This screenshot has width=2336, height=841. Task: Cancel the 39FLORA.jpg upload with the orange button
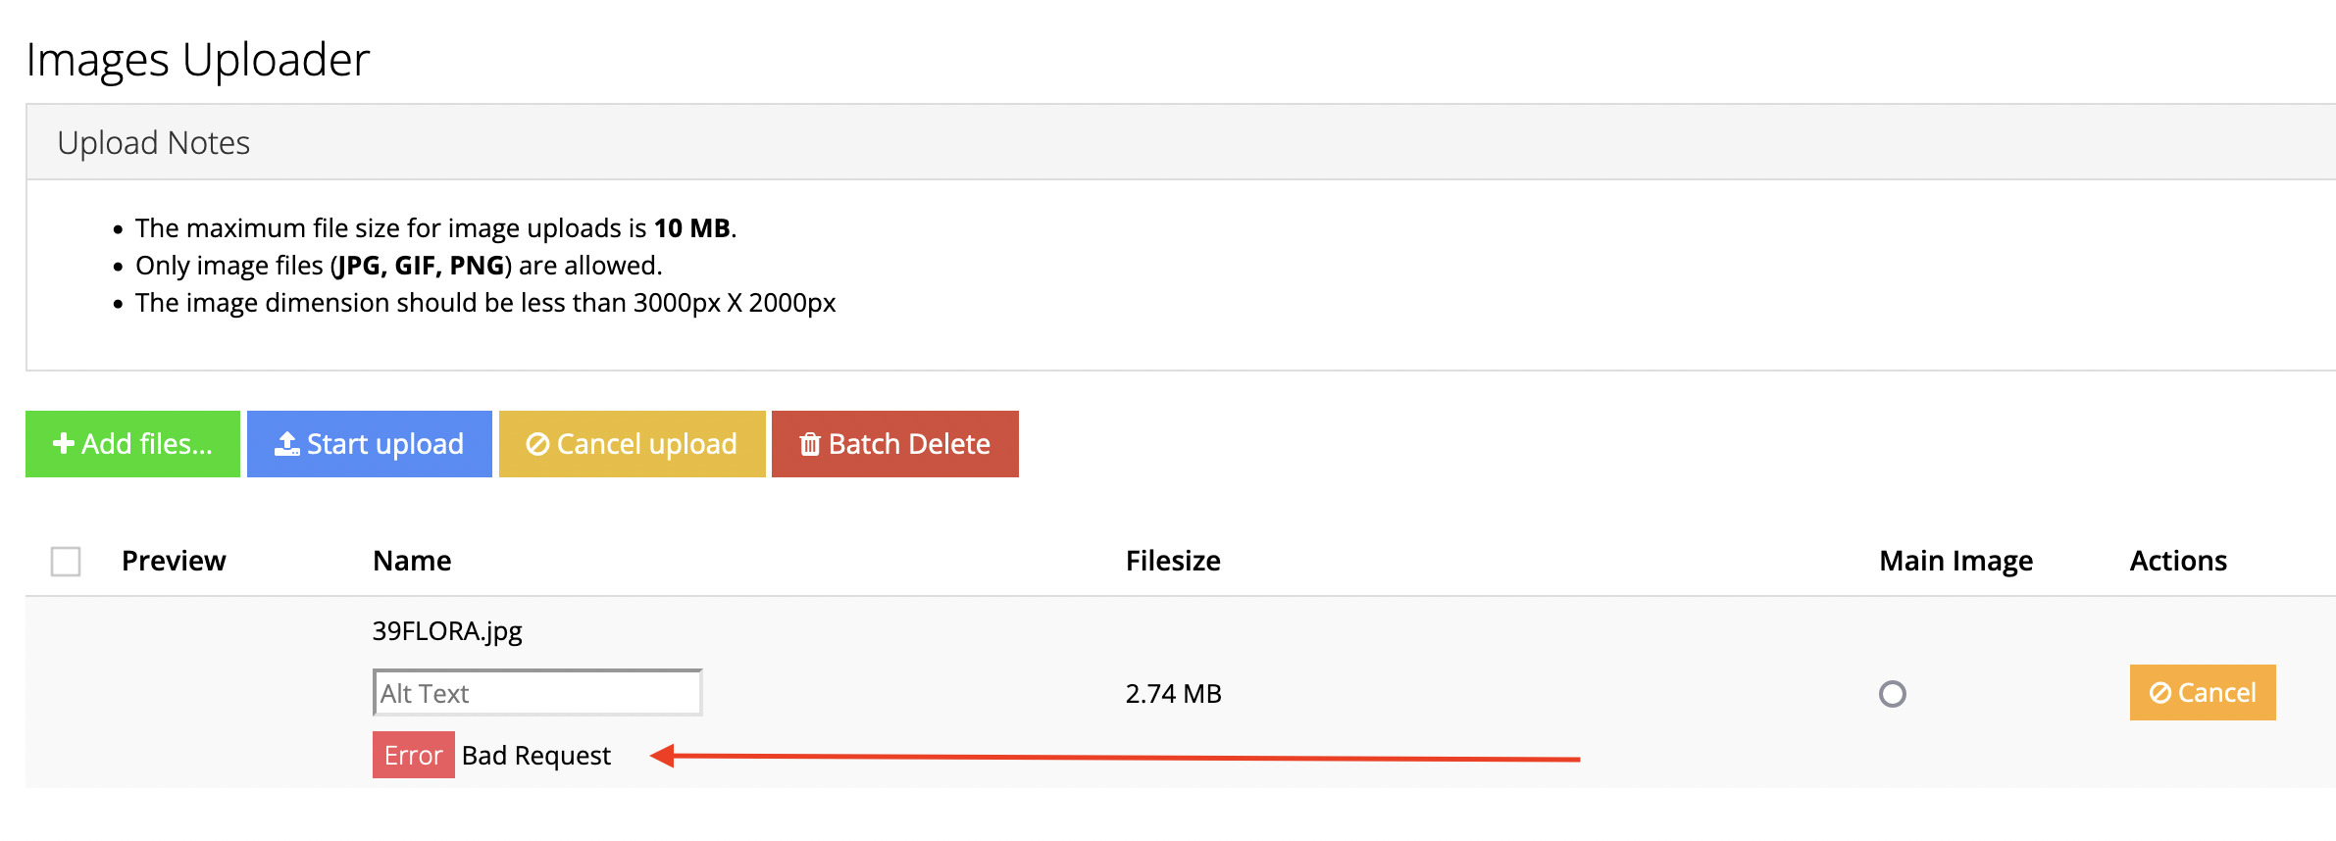pos(2202,693)
